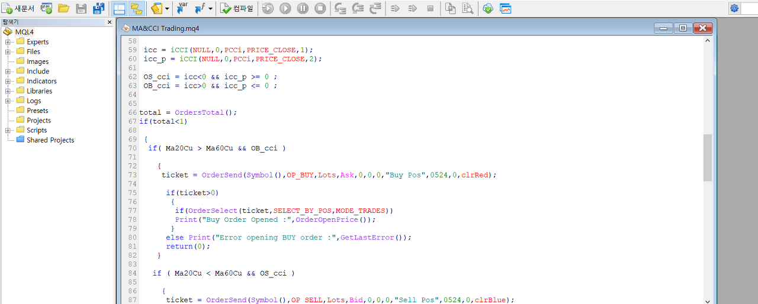The height and width of the screenshot is (304, 758).
Task: Click the search input field
Action: coord(750,8)
